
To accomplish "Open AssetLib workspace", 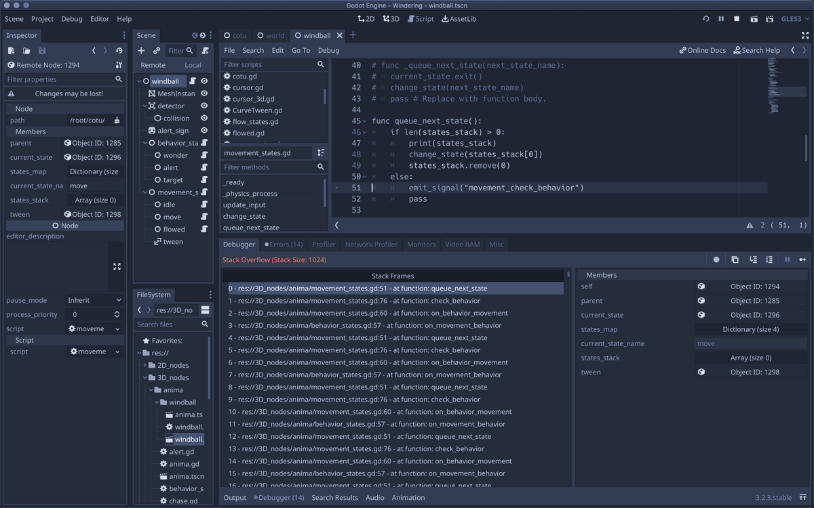I will pyautogui.click(x=459, y=19).
